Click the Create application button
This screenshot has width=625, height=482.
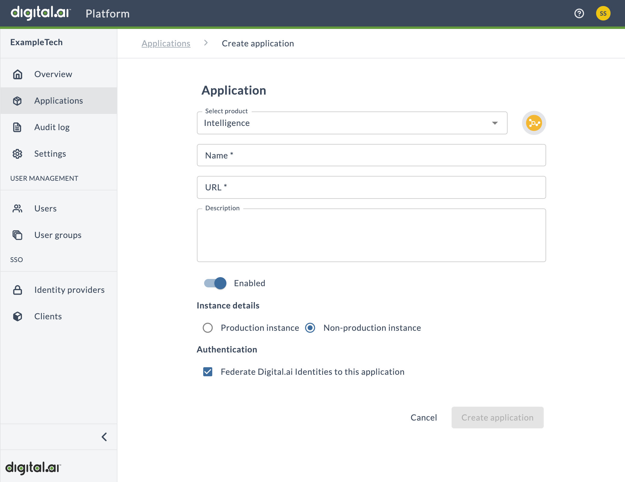pos(497,417)
